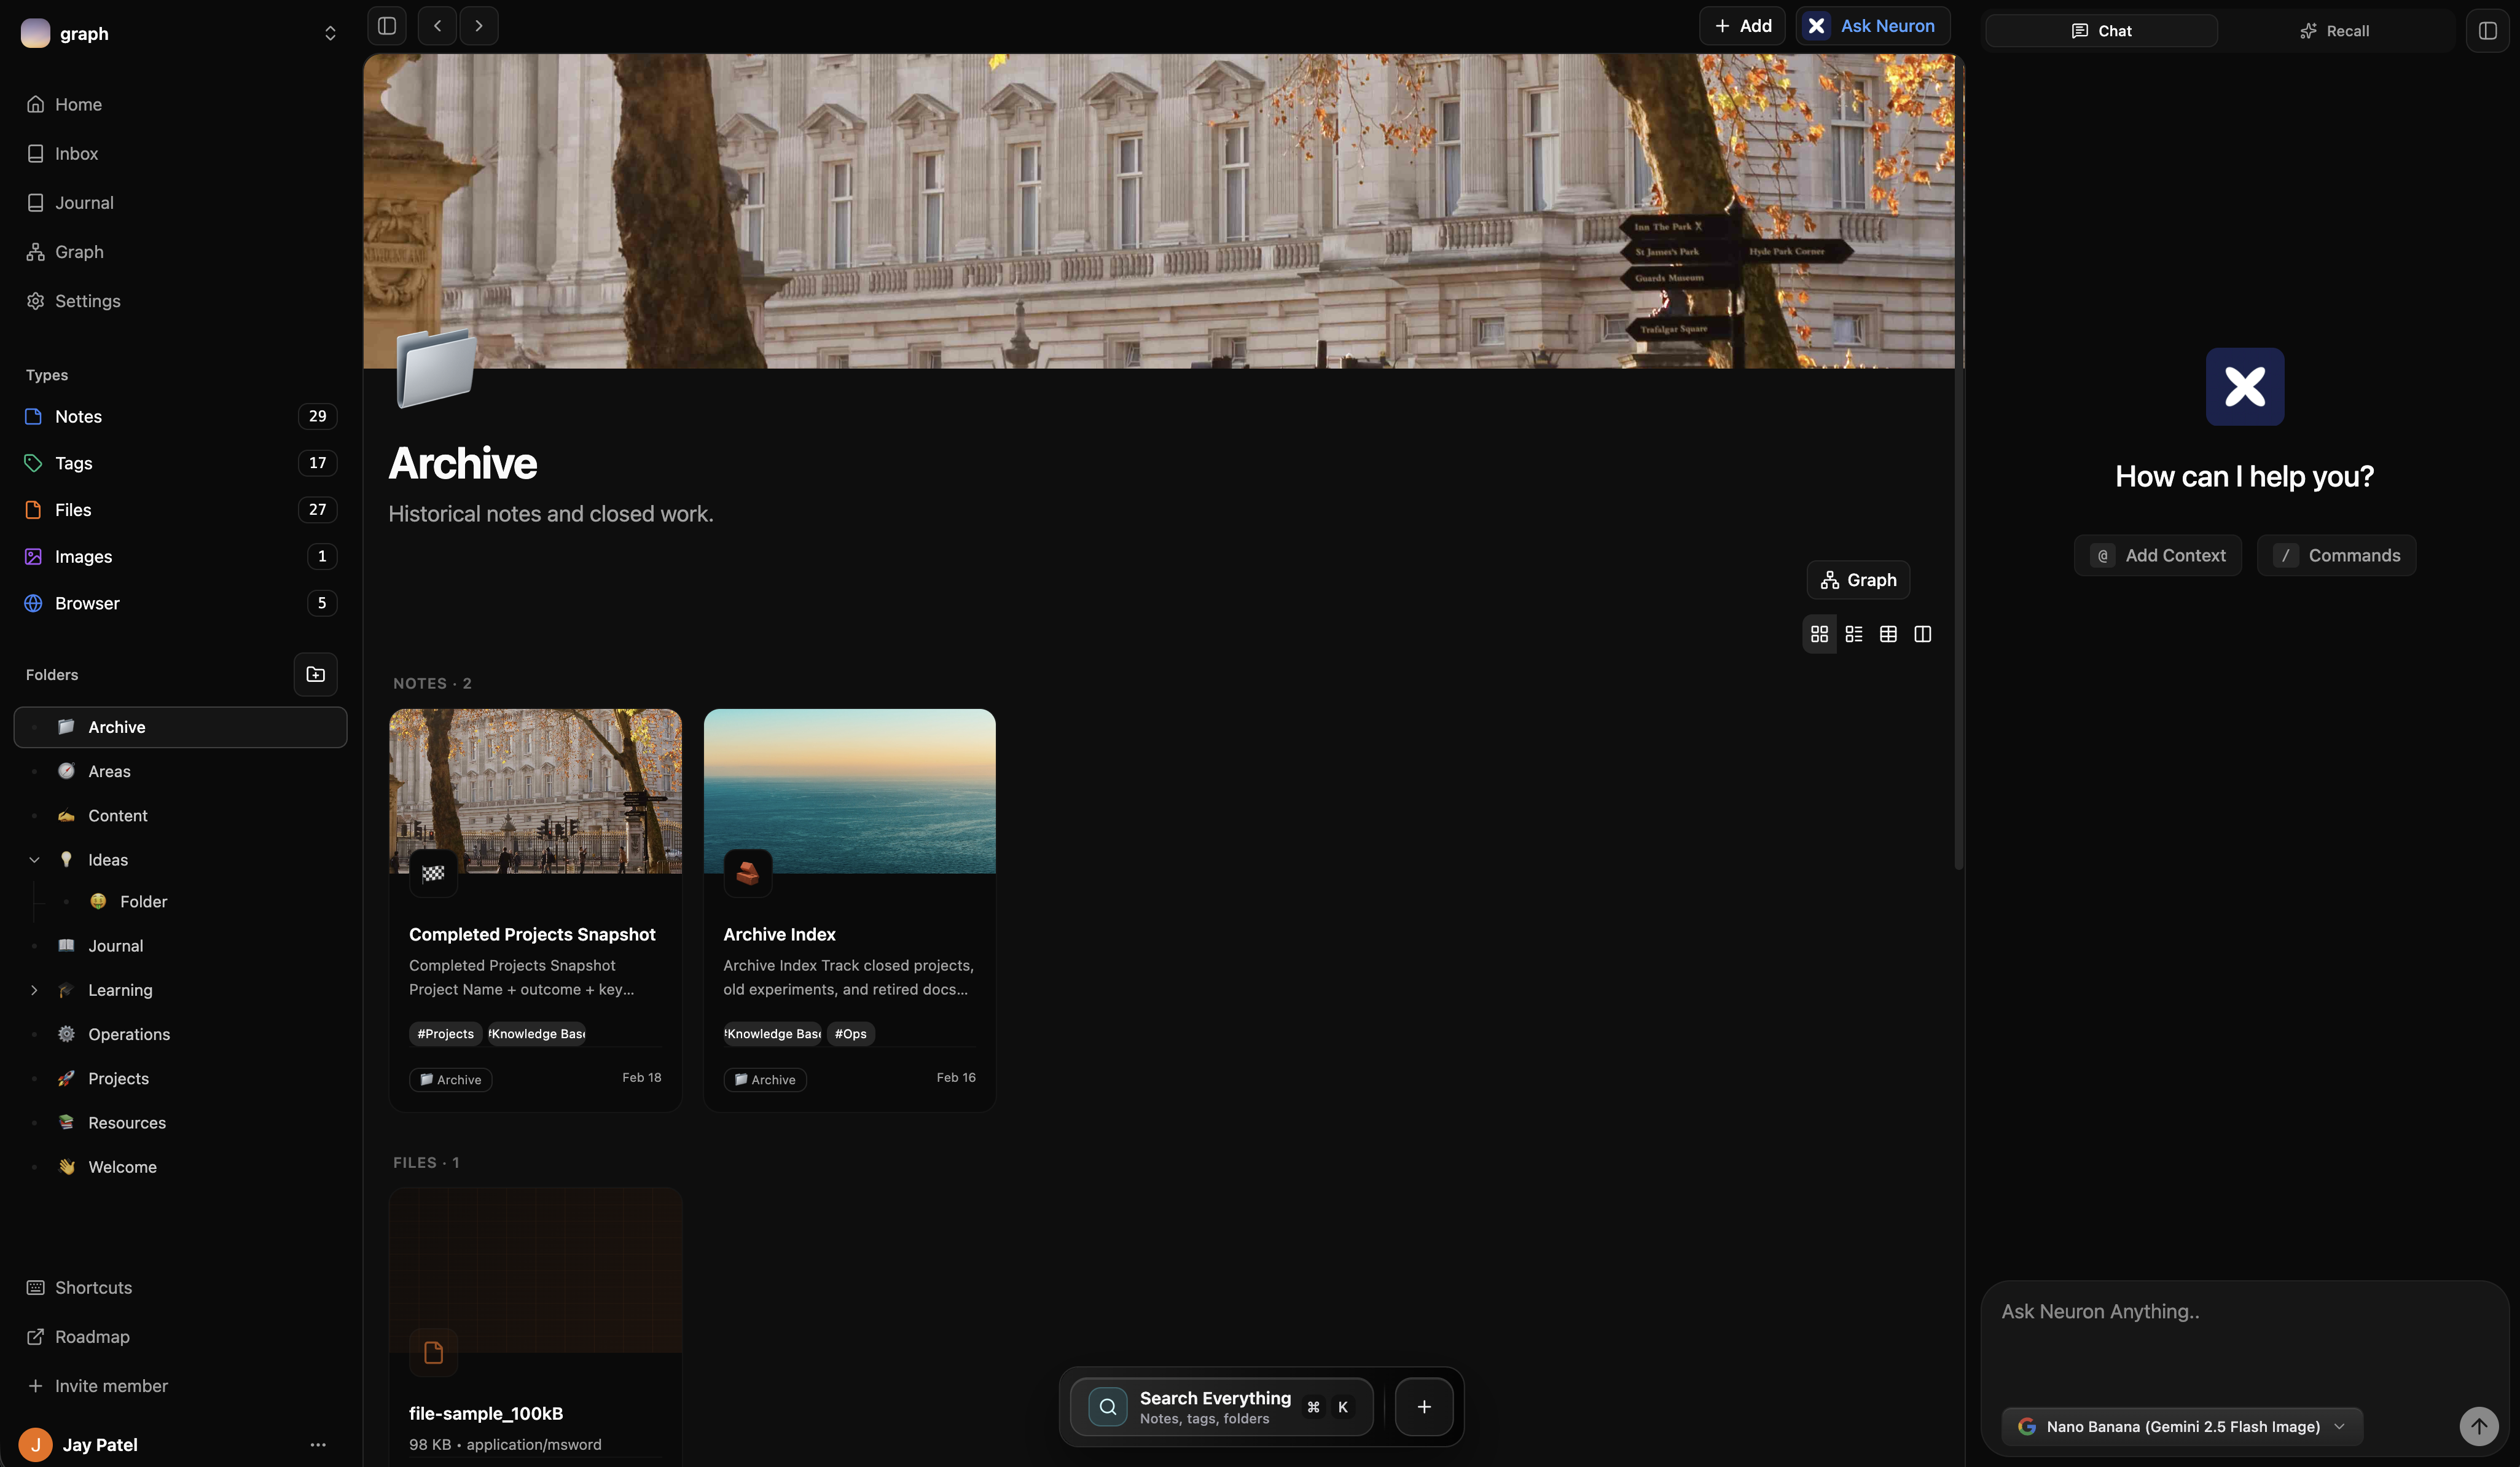Switch to split columns view layout
The image size is (2520, 1467).
pyautogui.click(x=1922, y=634)
